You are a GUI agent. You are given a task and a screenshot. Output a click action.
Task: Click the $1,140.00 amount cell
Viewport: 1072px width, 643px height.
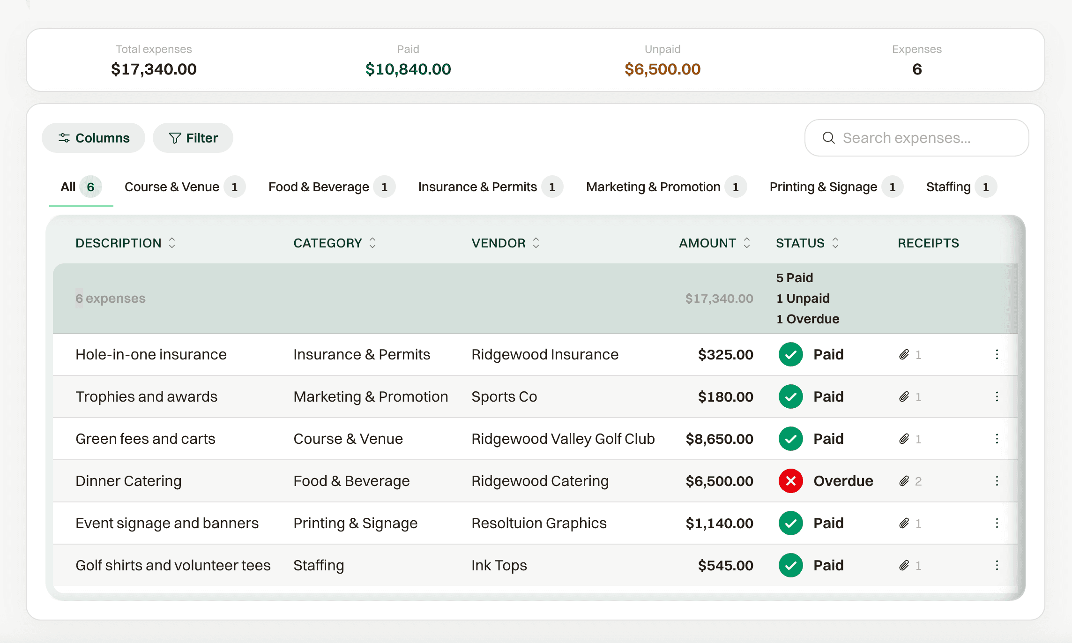[x=719, y=523]
